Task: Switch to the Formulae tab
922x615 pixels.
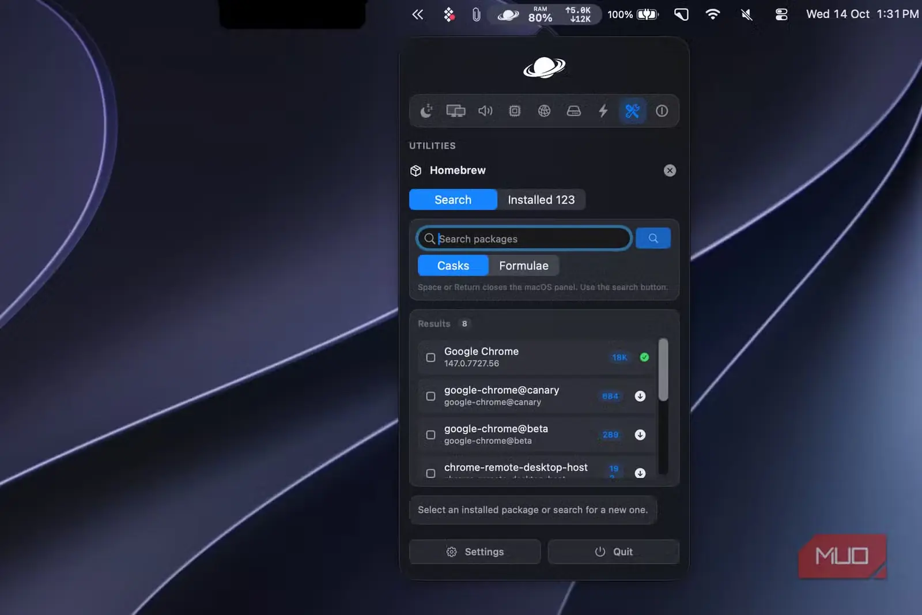Action: pyautogui.click(x=524, y=266)
